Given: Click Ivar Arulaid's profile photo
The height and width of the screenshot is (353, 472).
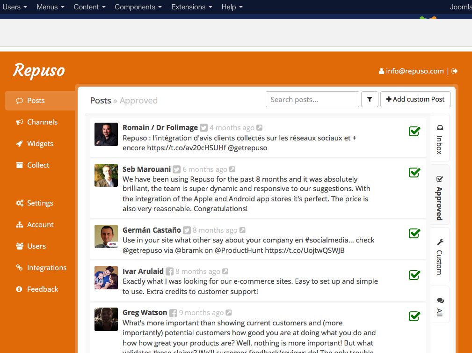Looking at the screenshot, I should tap(106, 278).
